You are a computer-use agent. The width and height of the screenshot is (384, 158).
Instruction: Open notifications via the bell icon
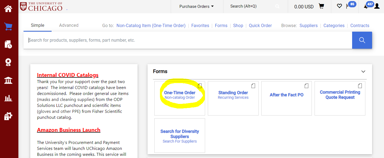[366, 6]
